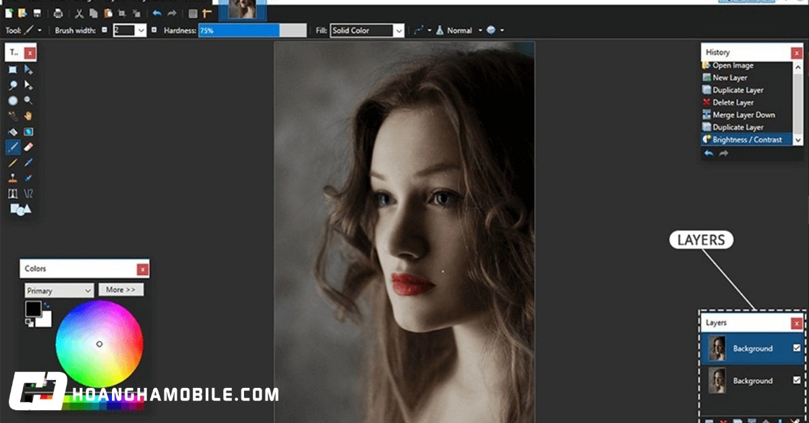
Task: Toggle visibility checkbox of the unselected Background layer
Action: (x=797, y=380)
